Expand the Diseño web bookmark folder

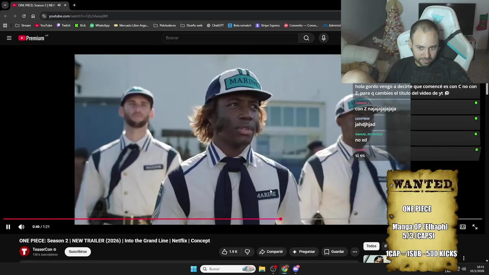tap(191, 26)
